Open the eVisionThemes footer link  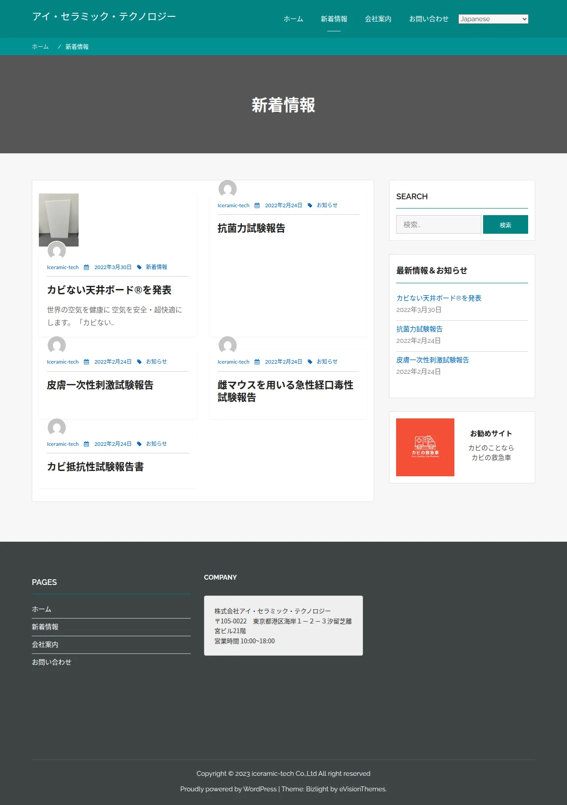(363, 789)
